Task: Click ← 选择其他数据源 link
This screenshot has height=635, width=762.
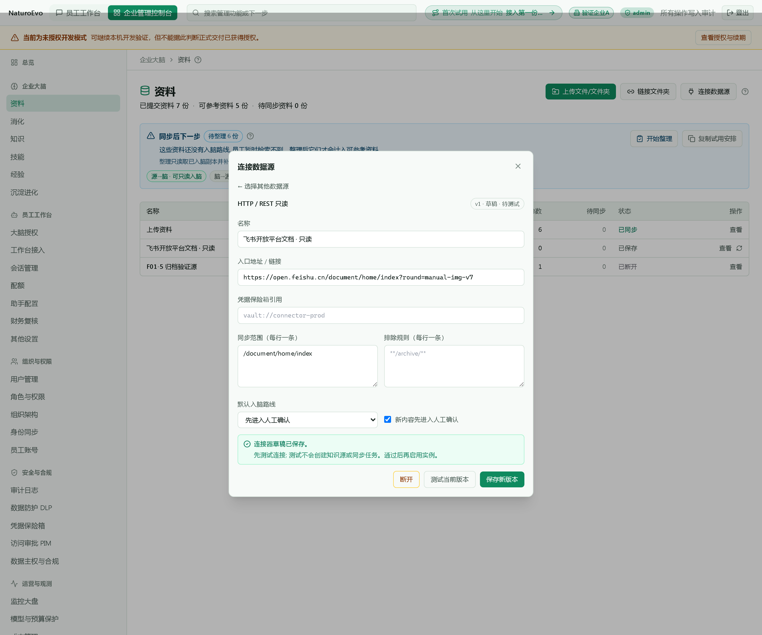Action: tap(263, 186)
